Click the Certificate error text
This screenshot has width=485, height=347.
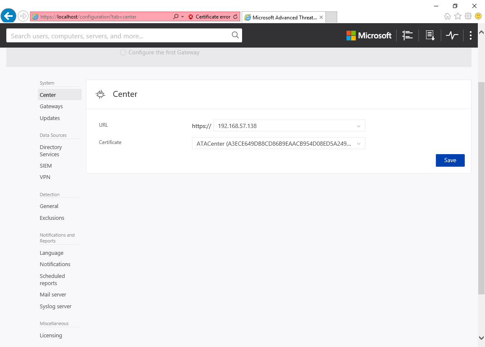[x=213, y=17]
